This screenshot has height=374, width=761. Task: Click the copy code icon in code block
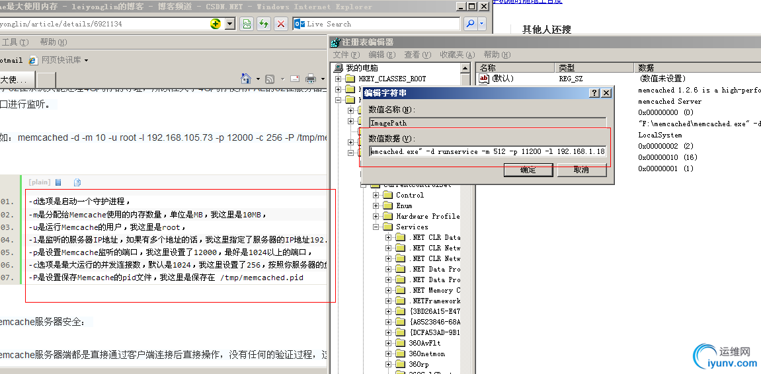(77, 182)
